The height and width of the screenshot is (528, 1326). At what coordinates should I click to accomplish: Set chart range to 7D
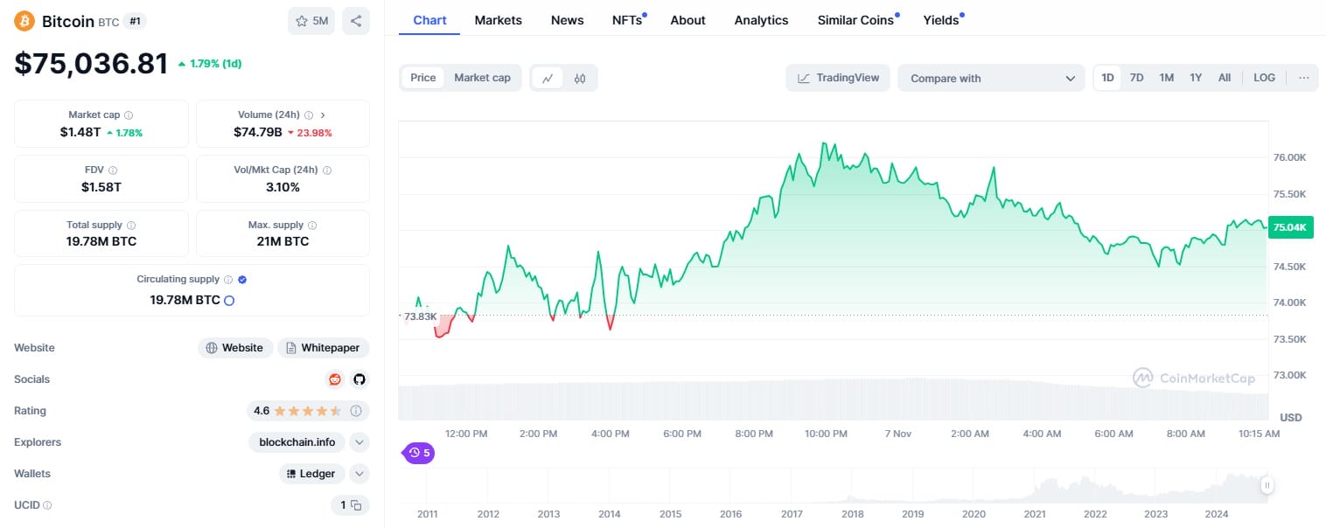(x=1137, y=78)
